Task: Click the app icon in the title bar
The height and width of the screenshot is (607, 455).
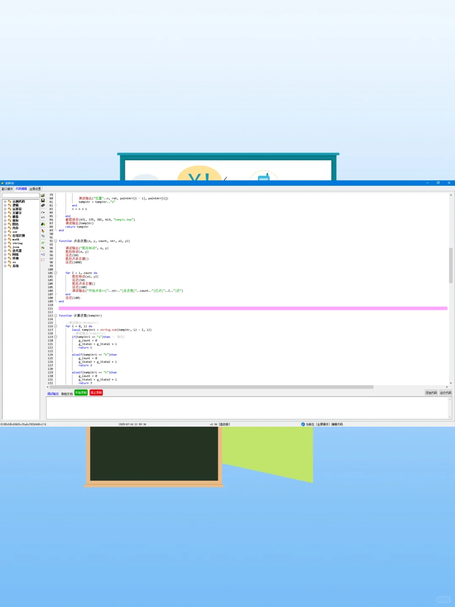Action: pos(3,183)
